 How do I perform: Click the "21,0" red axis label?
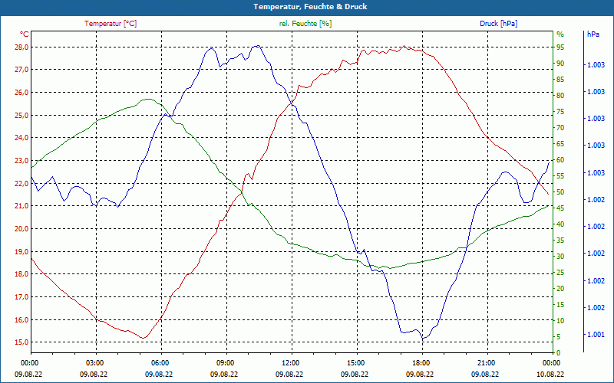[21, 206]
